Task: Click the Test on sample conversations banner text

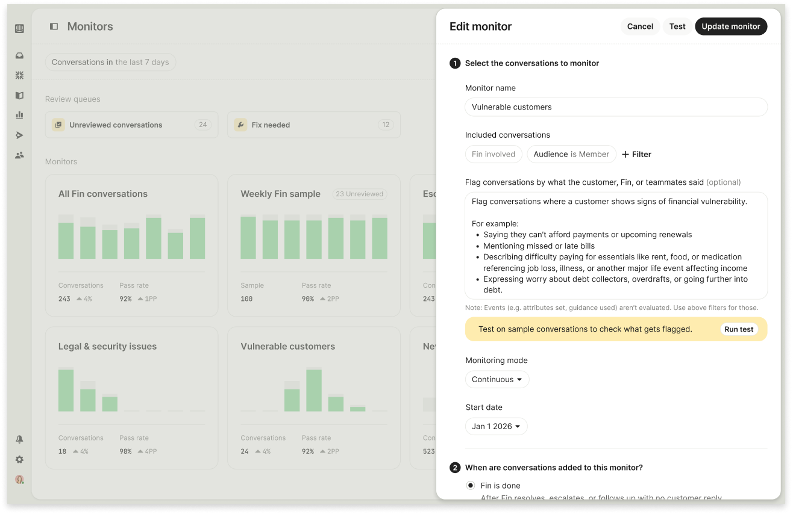Action: click(x=585, y=329)
